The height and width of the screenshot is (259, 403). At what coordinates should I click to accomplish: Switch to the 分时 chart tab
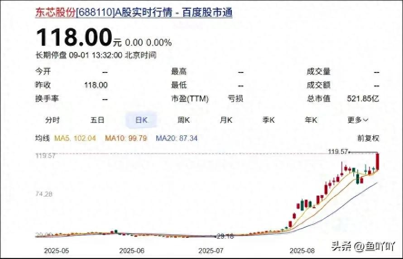tap(52, 120)
